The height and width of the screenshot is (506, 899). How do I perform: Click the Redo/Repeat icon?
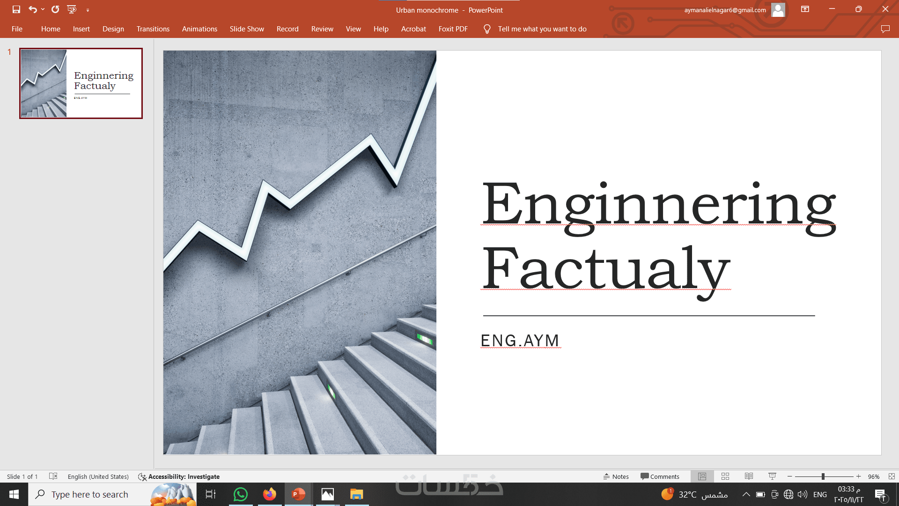coord(55,9)
